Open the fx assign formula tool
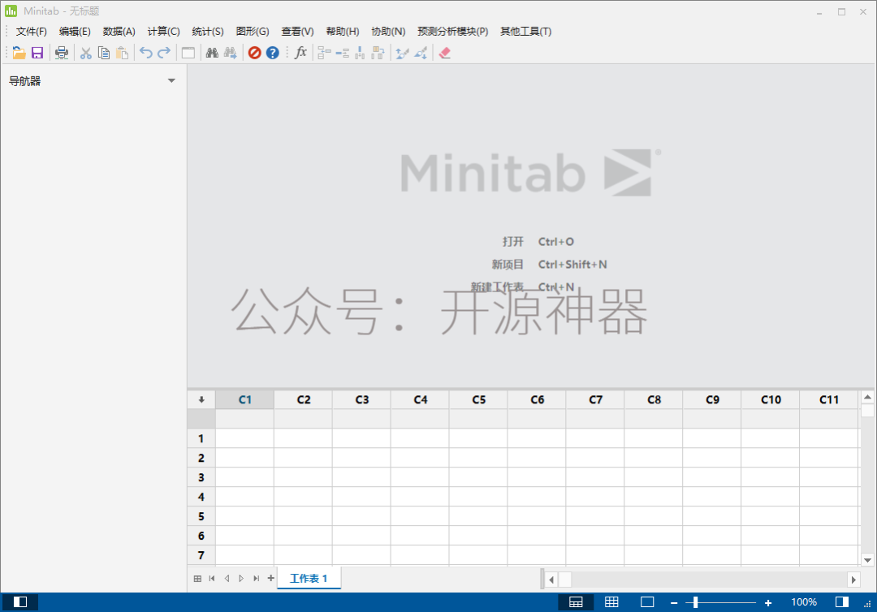Screen dimensions: 877x612 click(301, 53)
